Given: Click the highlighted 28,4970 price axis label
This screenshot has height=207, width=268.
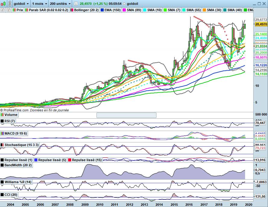Looking at the screenshot, I should pos(261,24).
